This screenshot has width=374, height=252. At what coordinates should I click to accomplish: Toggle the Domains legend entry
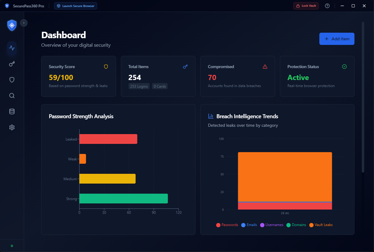pyautogui.click(x=296, y=225)
